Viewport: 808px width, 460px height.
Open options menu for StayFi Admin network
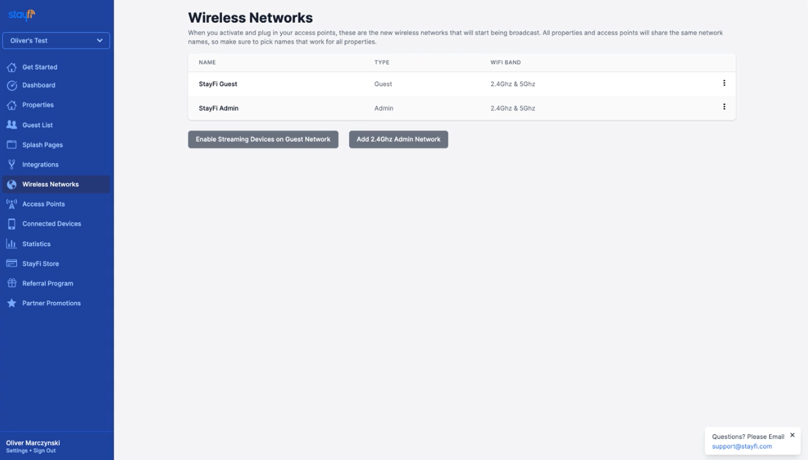724,107
